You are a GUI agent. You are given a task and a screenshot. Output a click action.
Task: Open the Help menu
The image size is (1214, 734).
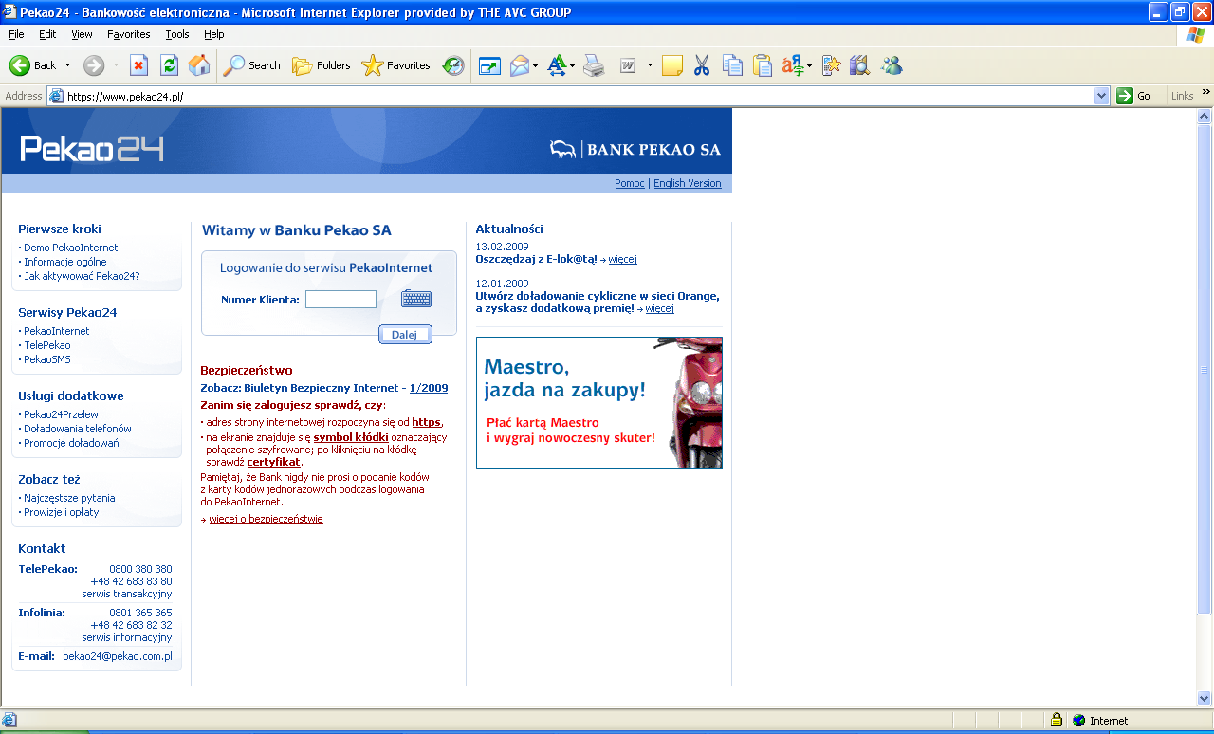pyautogui.click(x=214, y=34)
